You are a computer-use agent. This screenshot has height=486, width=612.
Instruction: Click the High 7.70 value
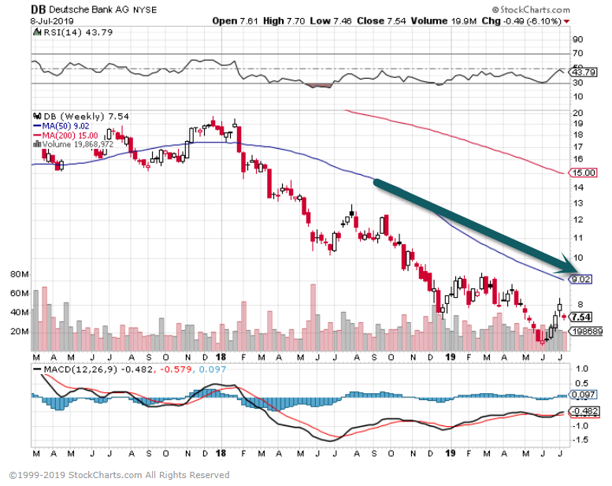pyautogui.click(x=284, y=21)
